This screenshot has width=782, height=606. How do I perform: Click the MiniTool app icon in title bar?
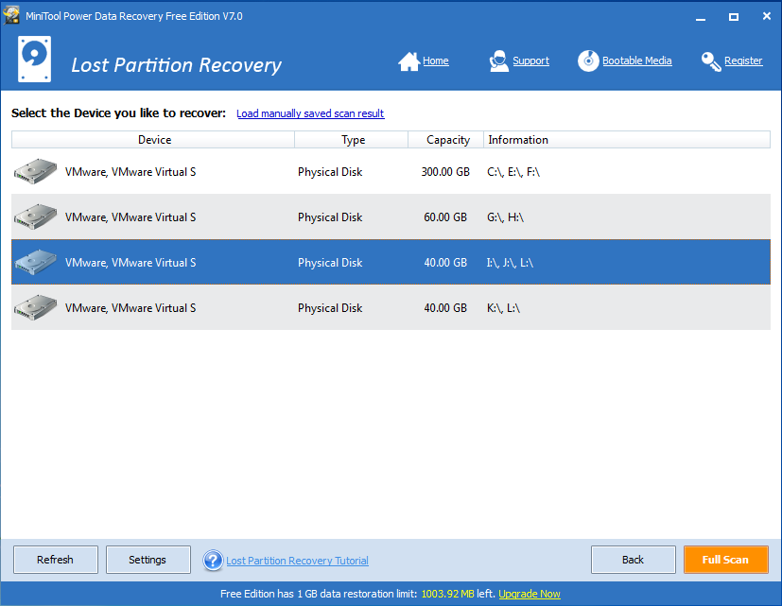click(x=11, y=15)
